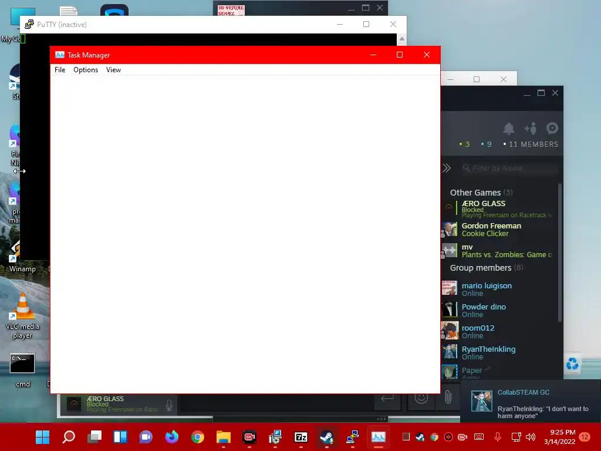Open the Widgets panel from the taskbar
601x451 pixels.
coord(120,437)
